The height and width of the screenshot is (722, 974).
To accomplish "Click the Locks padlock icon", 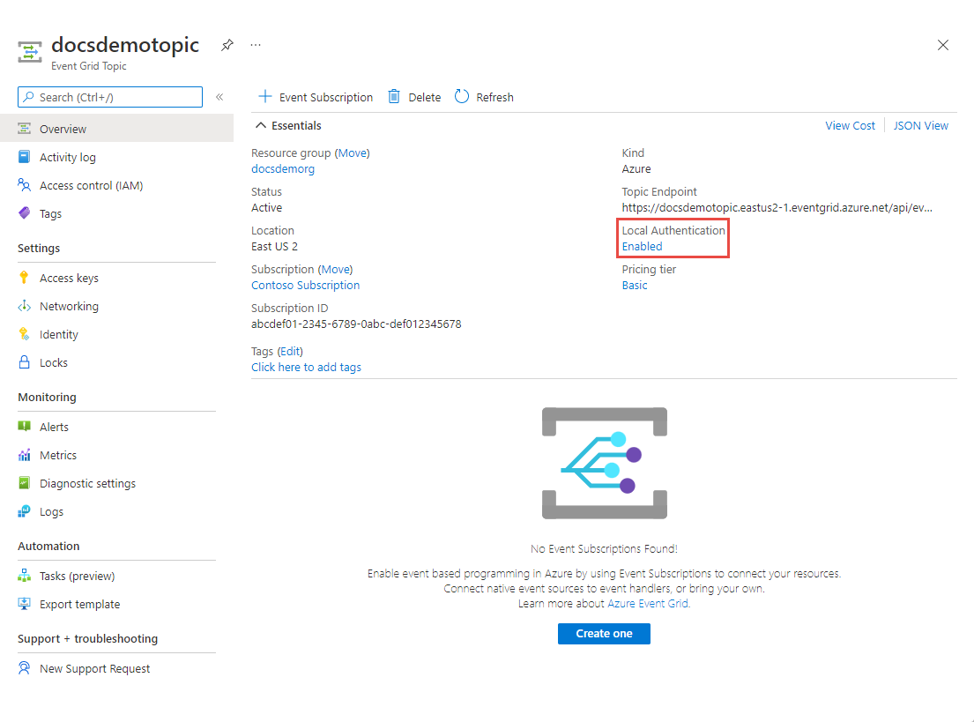I will [24, 362].
